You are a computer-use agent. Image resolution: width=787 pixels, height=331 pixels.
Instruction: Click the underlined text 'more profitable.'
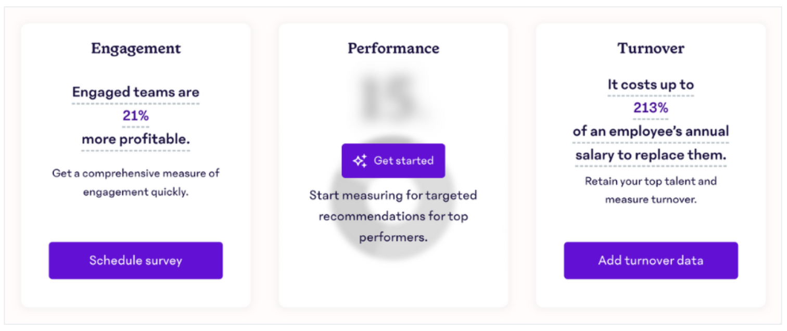(136, 139)
